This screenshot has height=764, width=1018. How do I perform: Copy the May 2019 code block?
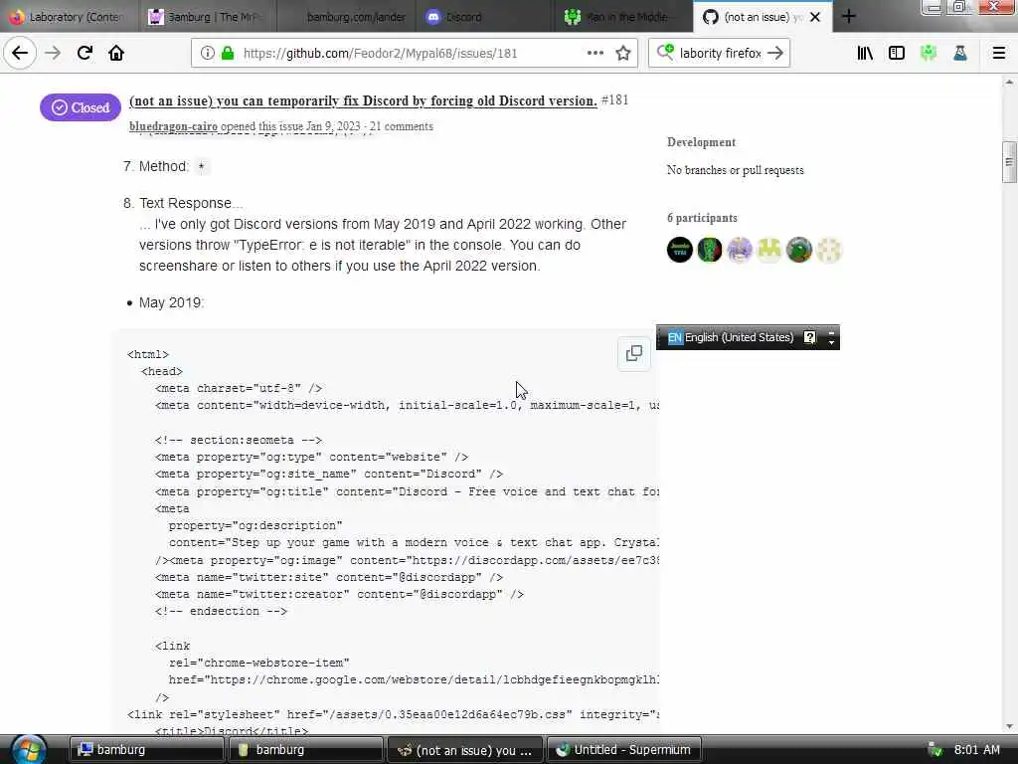(x=633, y=353)
